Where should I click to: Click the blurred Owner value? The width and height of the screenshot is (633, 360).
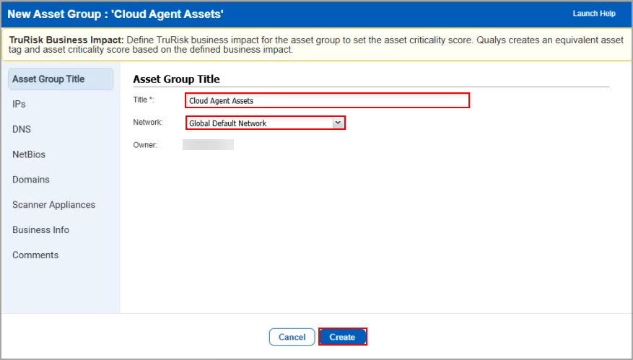tap(209, 145)
